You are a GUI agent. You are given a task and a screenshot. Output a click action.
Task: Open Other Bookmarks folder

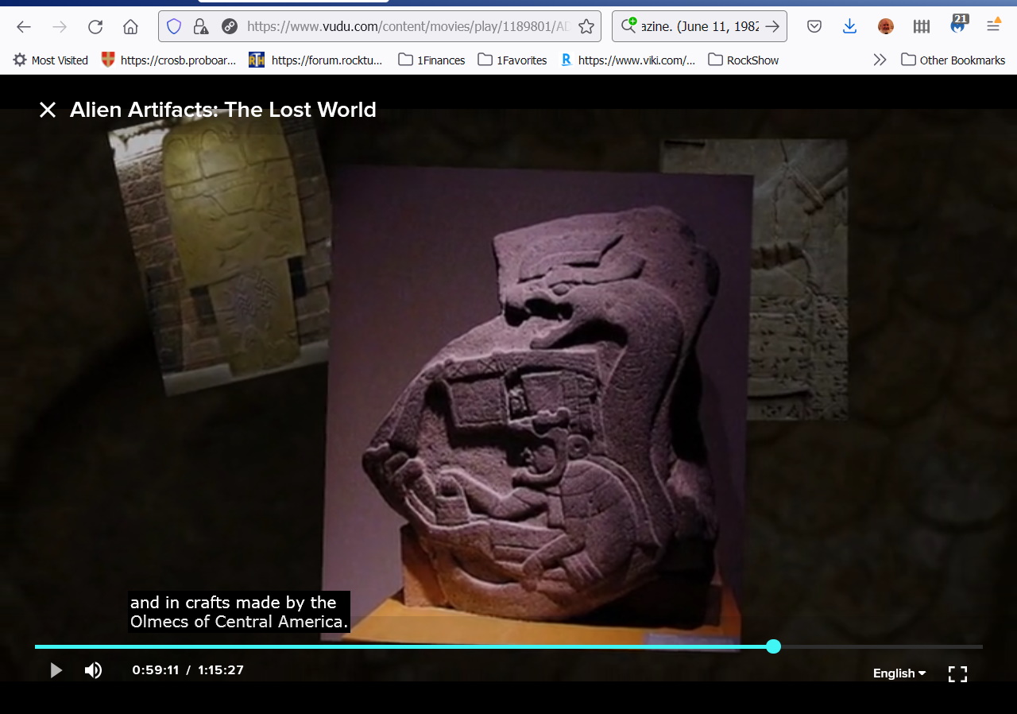coord(953,60)
